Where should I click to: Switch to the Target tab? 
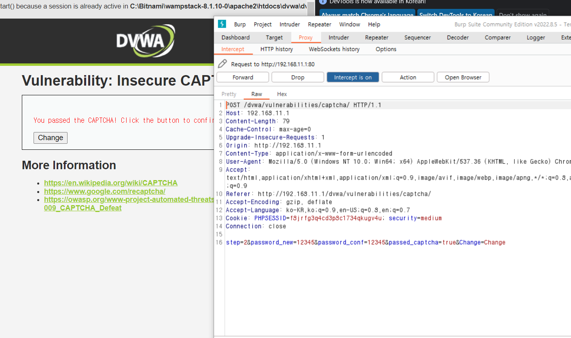point(274,37)
